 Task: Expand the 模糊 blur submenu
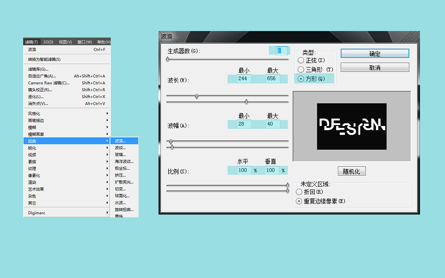pos(67,127)
